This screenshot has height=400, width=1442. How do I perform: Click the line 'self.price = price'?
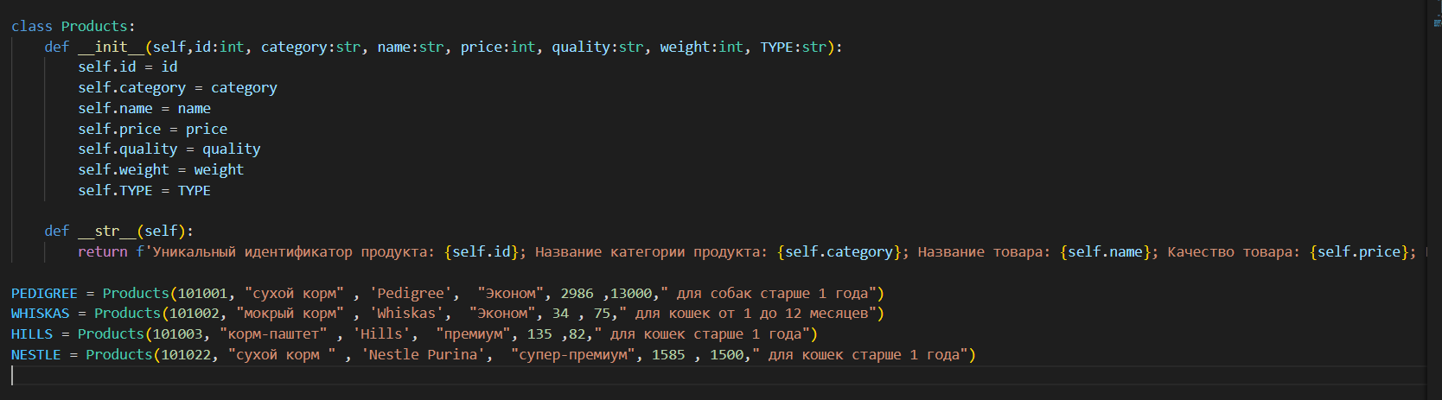click(x=153, y=129)
